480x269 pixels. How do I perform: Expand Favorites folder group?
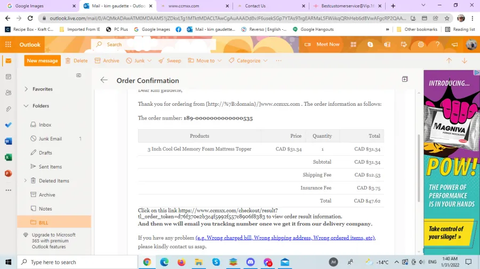pos(26,89)
